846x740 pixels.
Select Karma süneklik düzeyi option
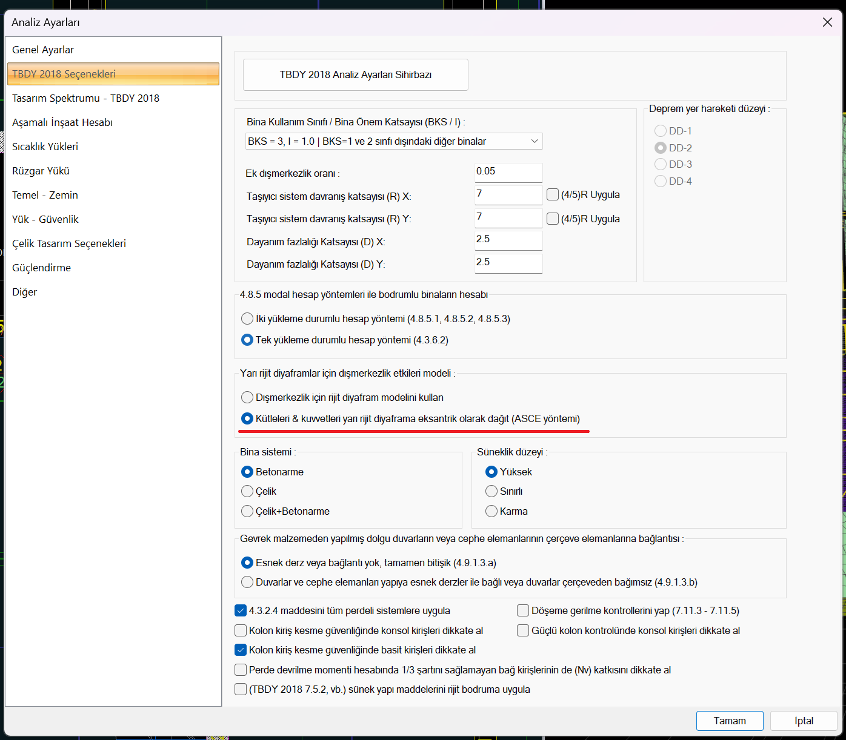pyautogui.click(x=491, y=511)
